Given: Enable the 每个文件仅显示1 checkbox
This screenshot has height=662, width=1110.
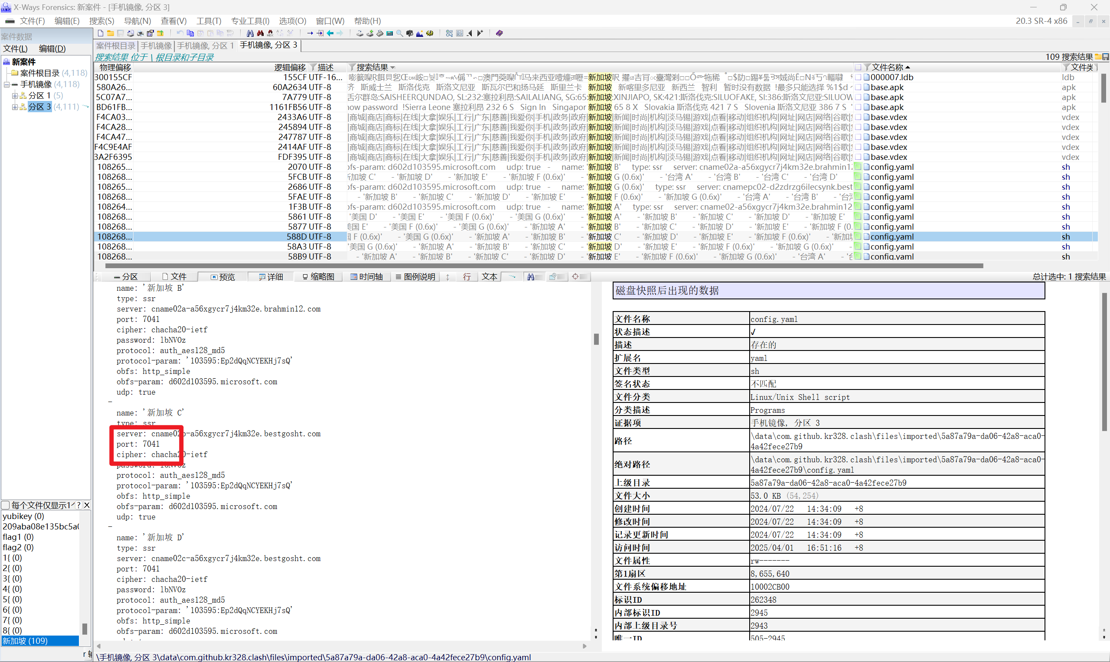Looking at the screenshot, I should click(x=6, y=505).
